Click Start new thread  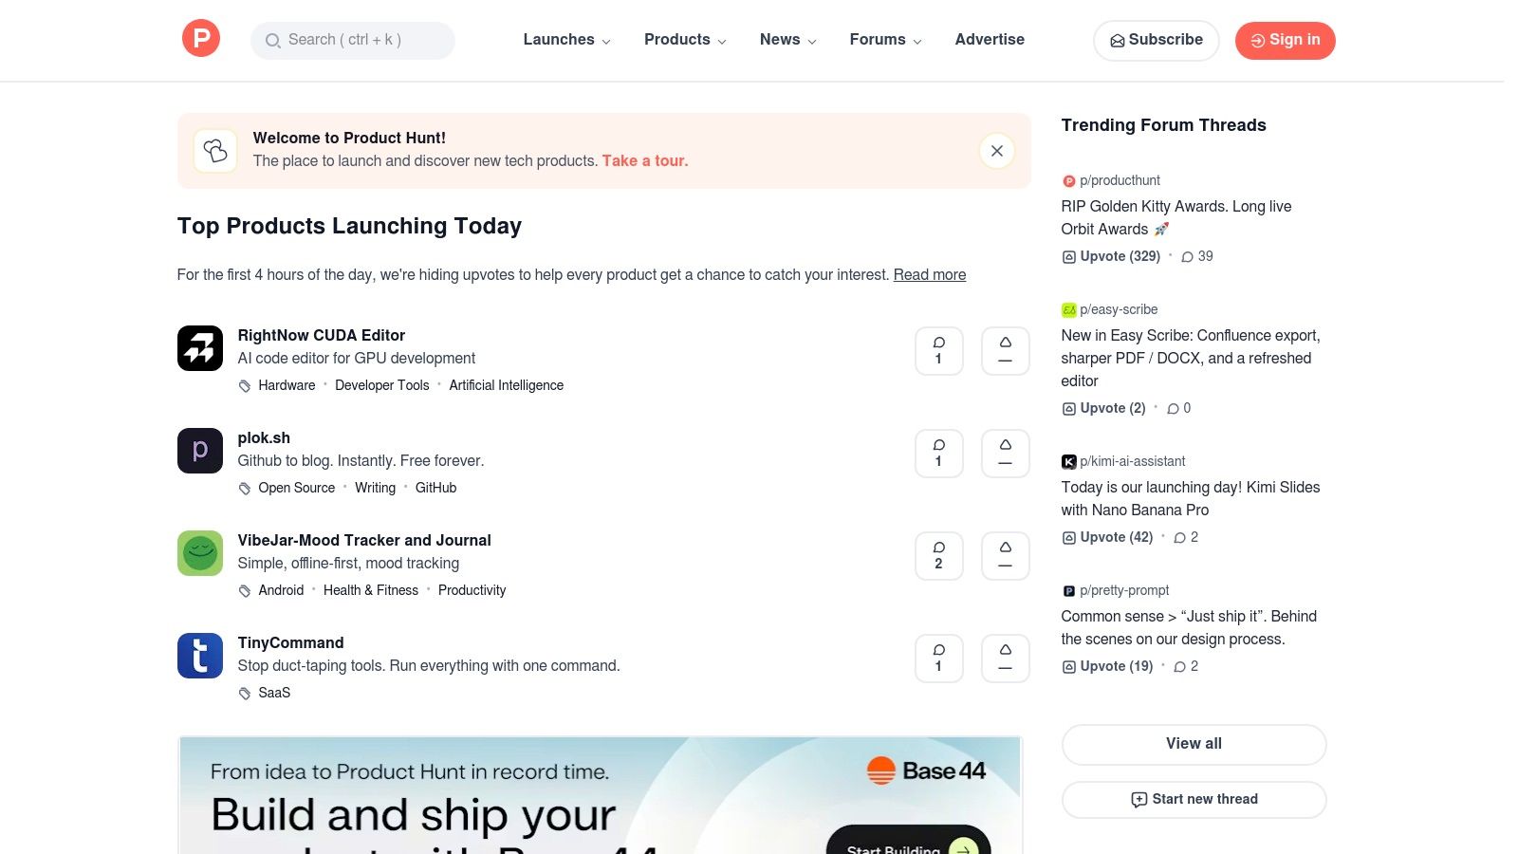point(1194,799)
